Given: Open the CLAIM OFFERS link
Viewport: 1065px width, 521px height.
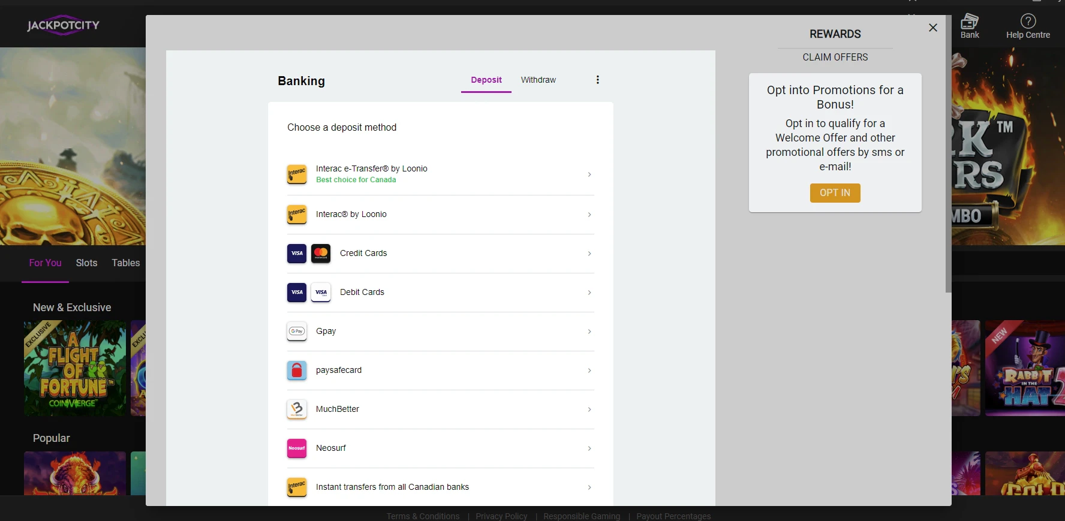Looking at the screenshot, I should pyautogui.click(x=835, y=58).
